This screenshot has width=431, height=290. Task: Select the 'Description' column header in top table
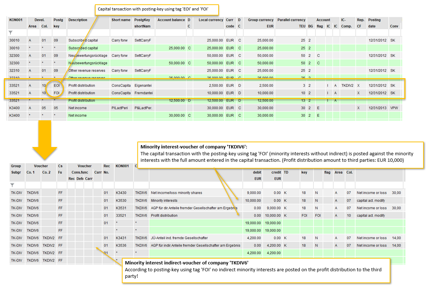coord(78,20)
